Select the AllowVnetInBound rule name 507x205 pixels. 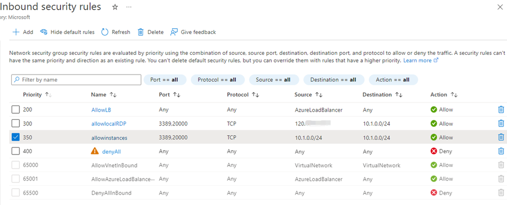(114, 165)
